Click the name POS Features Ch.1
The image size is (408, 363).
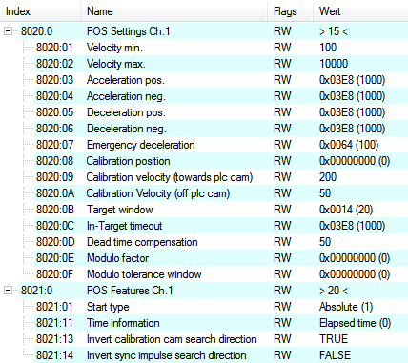130,291
